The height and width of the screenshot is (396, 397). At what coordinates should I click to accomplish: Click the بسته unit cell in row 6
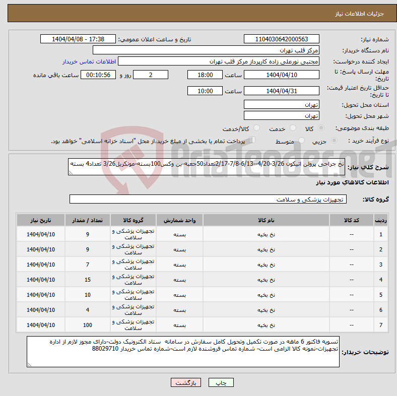(x=179, y=310)
